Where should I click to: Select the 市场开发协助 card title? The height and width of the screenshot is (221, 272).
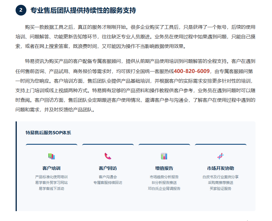pyautogui.click(x=220, y=168)
